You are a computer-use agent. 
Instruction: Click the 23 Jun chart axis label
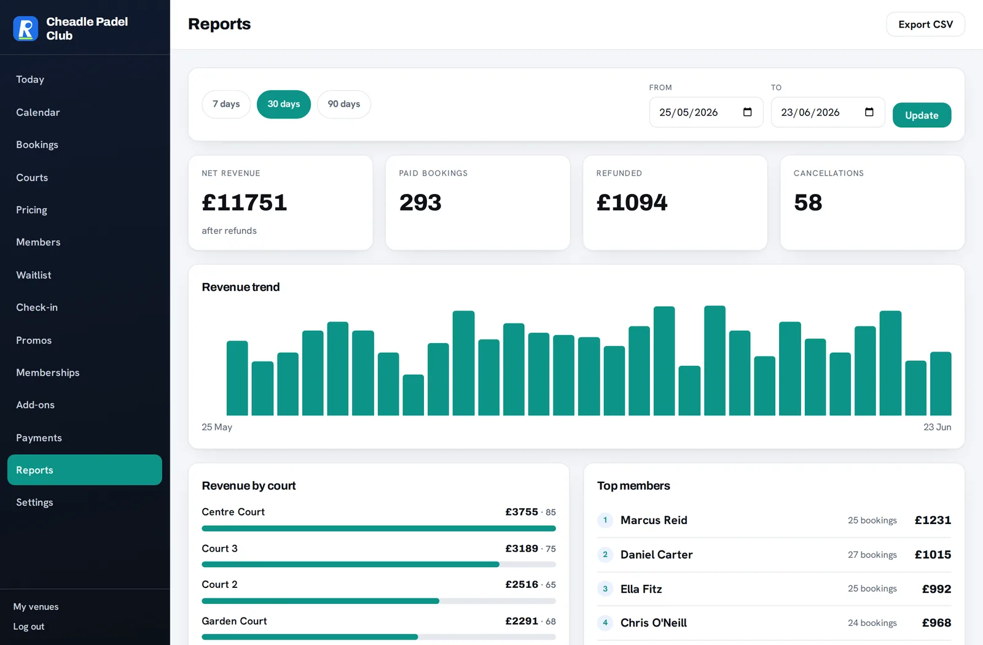937,427
